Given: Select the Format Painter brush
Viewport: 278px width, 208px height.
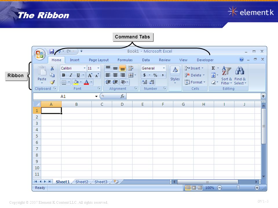Looking at the screenshot, I should (52, 82).
